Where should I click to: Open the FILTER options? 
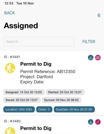click(x=89, y=42)
